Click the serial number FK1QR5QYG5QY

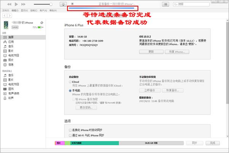(89, 45)
